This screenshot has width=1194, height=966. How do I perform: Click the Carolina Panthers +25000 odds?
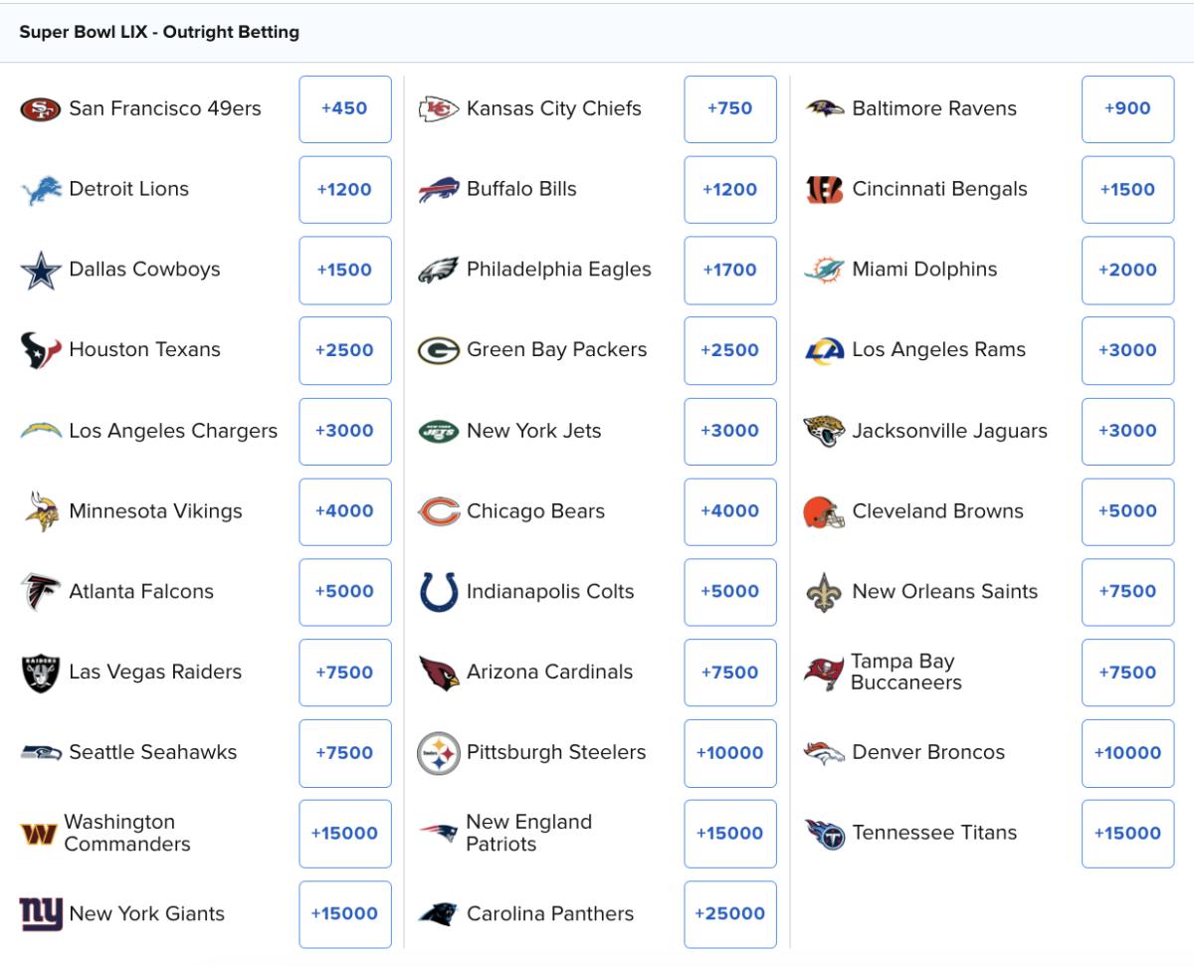729,914
